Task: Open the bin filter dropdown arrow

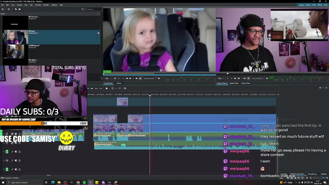Action: [86, 9]
